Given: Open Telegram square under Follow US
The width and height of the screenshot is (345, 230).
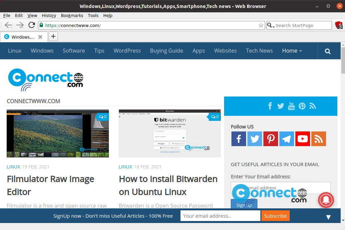Looking at the screenshot, I should (x=287, y=139).
